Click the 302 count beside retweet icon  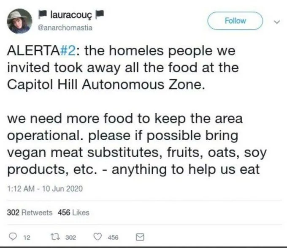(x=70, y=238)
